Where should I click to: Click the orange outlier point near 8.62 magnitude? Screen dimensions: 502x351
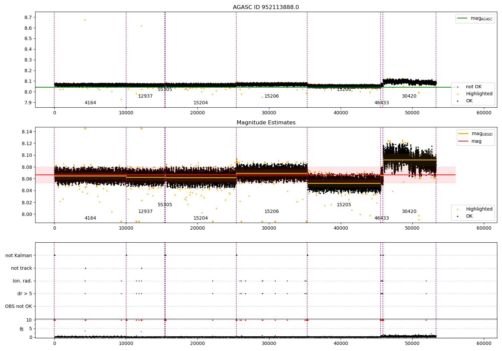(x=141, y=26)
